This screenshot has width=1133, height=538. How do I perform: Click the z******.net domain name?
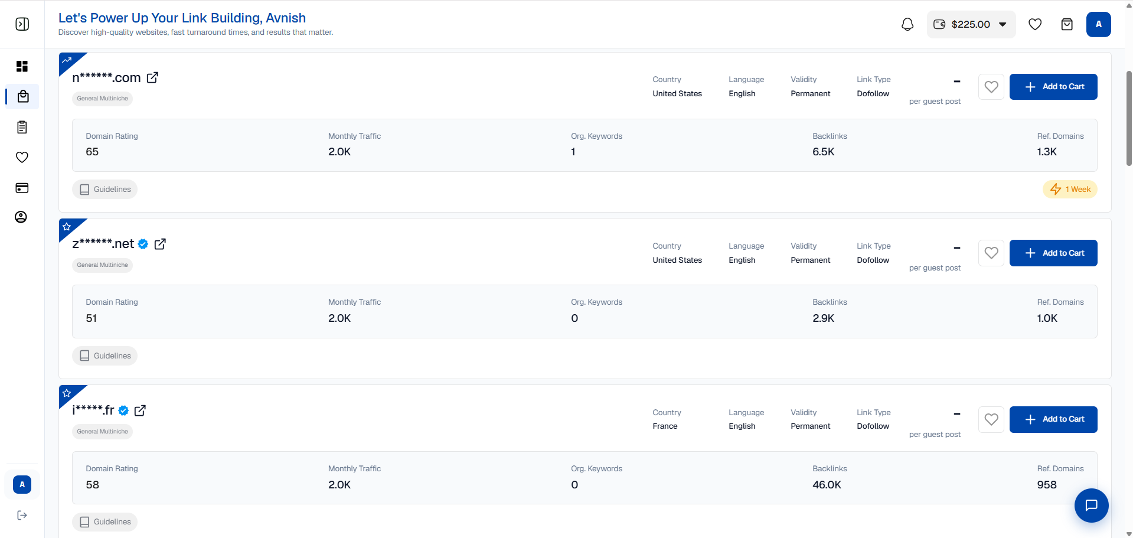(x=103, y=244)
